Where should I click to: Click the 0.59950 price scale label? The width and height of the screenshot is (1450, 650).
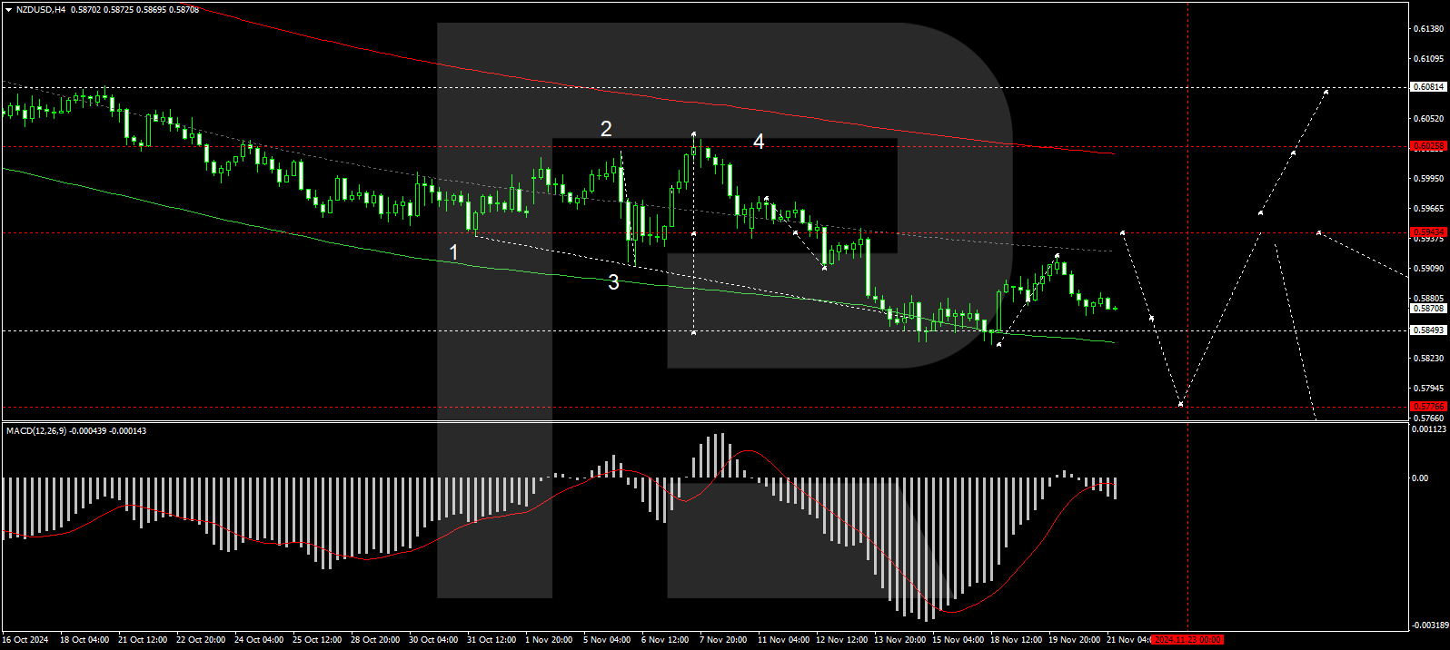(1428, 179)
